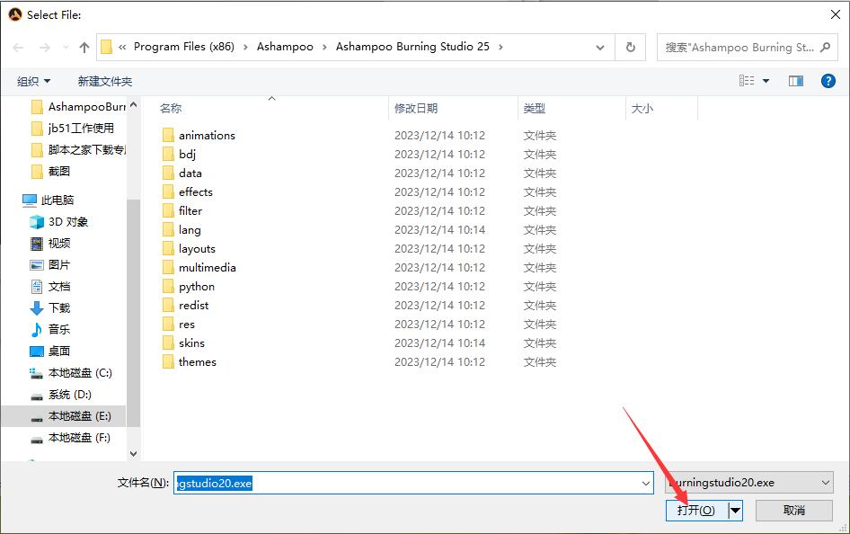Select the lang folder
The height and width of the screenshot is (534, 850).
(x=182, y=230)
